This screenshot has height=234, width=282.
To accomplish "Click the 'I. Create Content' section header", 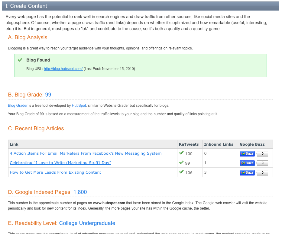I will (141, 6).
